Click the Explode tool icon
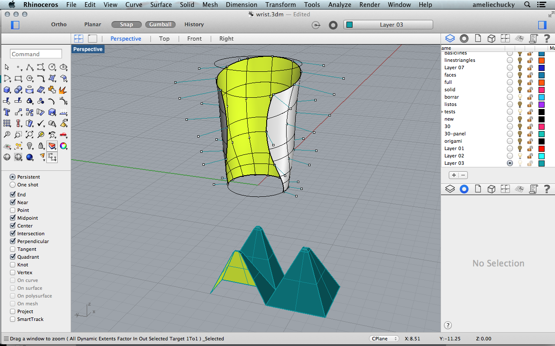 tap(63, 90)
